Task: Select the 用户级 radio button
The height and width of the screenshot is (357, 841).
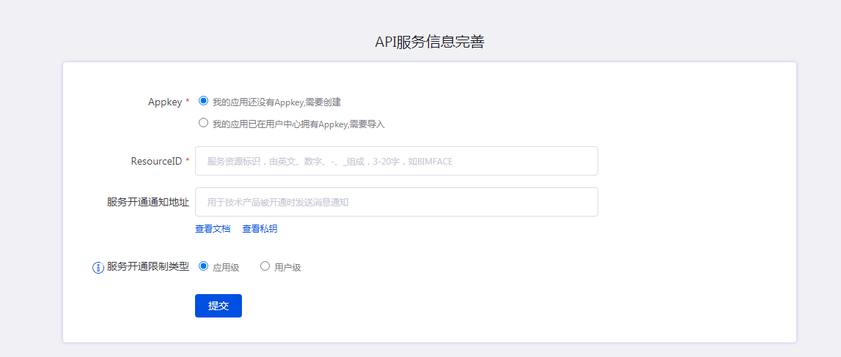Action: 265,266
